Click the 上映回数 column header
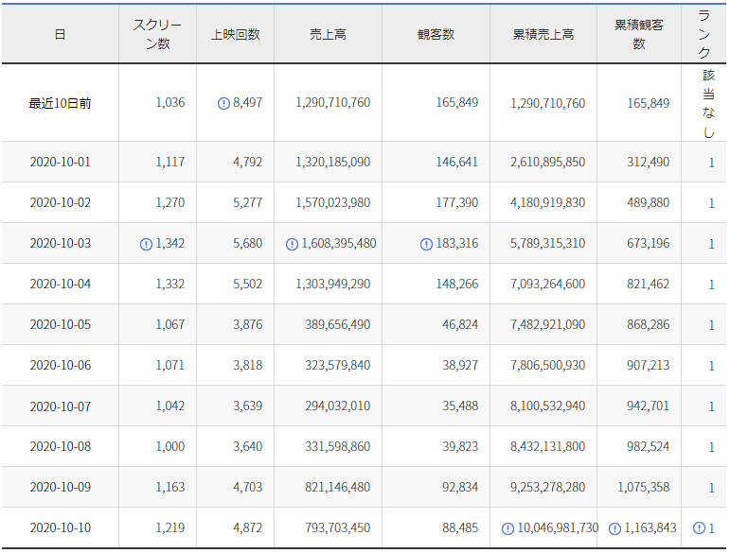This screenshot has height=553, width=730. point(235,34)
